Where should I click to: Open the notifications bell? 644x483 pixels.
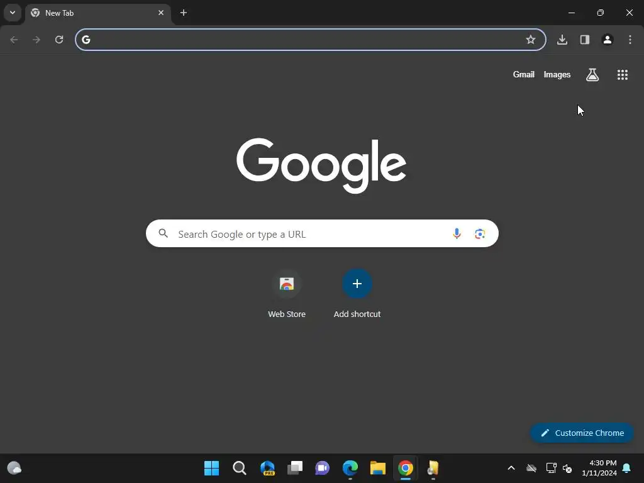(627, 468)
